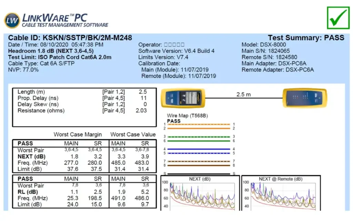Click the 2.5 m cable length label
Viewport: 353px width, 221px height.
[243, 94]
